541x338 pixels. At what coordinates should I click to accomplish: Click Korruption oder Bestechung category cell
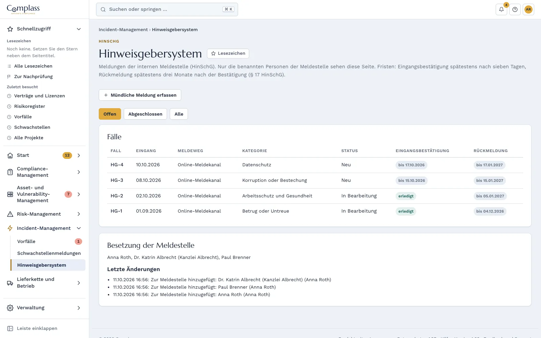pyautogui.click(x=275, y=180)
